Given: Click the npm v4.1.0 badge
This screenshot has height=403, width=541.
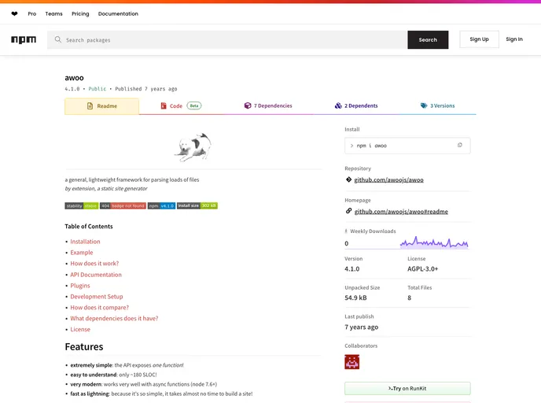Looking at the screenshot, I should pos(161,205).
